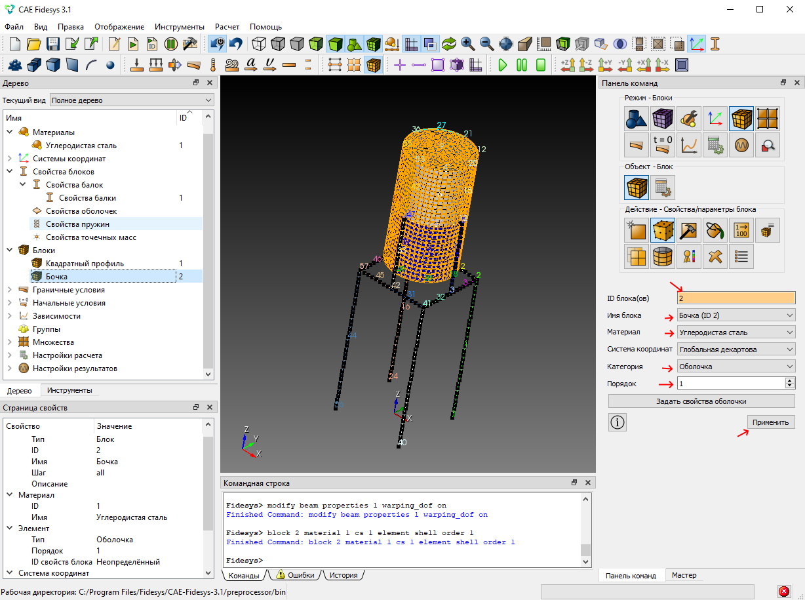Click the New file icon in toolbar
Image resolution: width=805 pixels, height=600 pixels.
point(15,44)
